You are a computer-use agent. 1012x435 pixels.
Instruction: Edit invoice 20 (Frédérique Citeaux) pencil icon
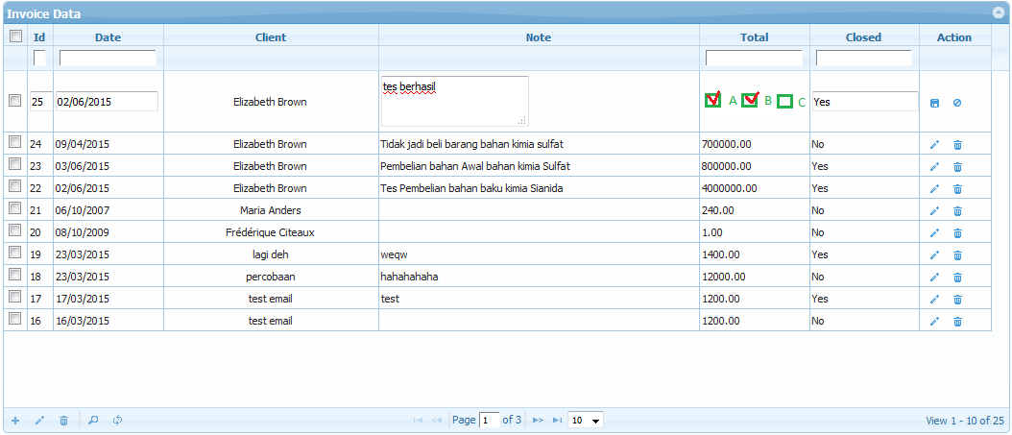pos(934,233)
